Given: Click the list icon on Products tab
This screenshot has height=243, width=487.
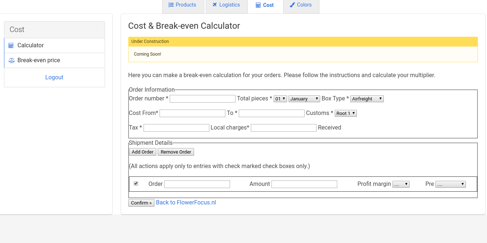Looking at the screenshot, I should [x=171, y=5].
